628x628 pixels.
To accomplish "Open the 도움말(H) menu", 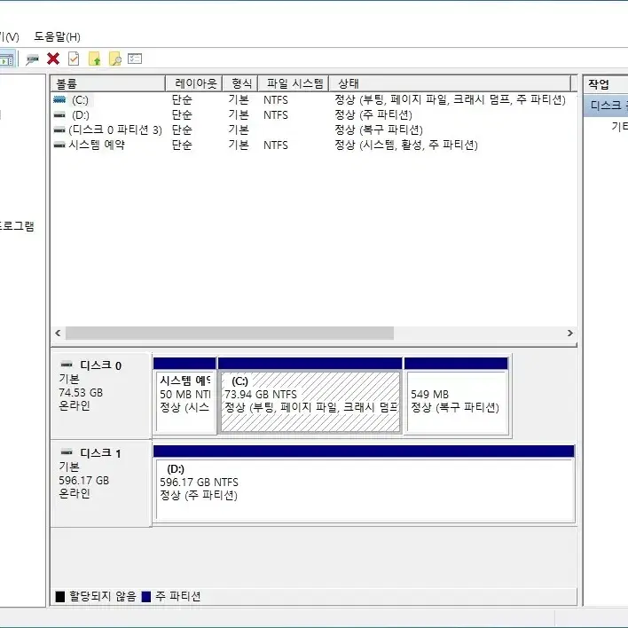I will pyautogui.click(x=58, y=37).
